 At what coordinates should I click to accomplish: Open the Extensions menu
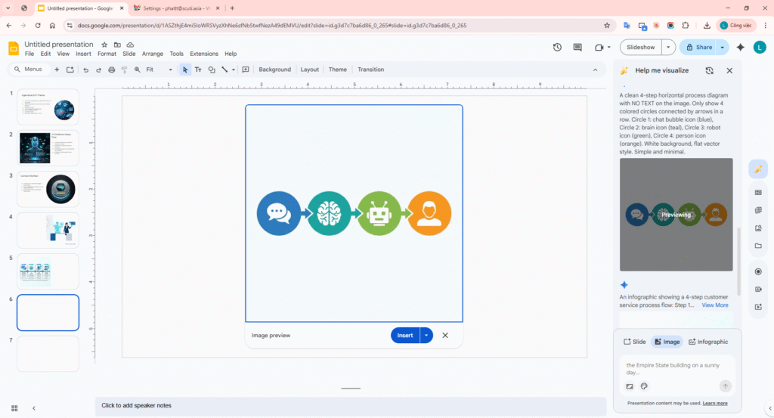203,54
